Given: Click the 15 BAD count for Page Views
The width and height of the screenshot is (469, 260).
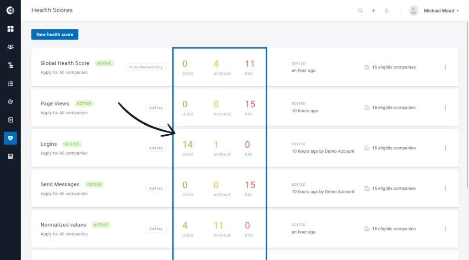Looking at the screenshot, I should point(250,104).
